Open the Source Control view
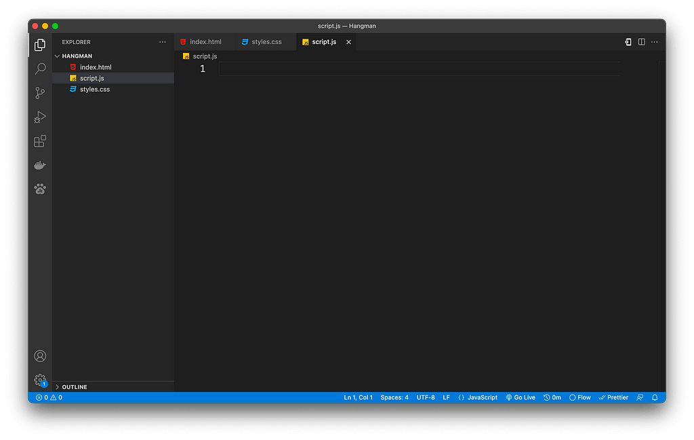Viewport: 694px width, 440px height. pyautogui.click(x=40, y=93)
